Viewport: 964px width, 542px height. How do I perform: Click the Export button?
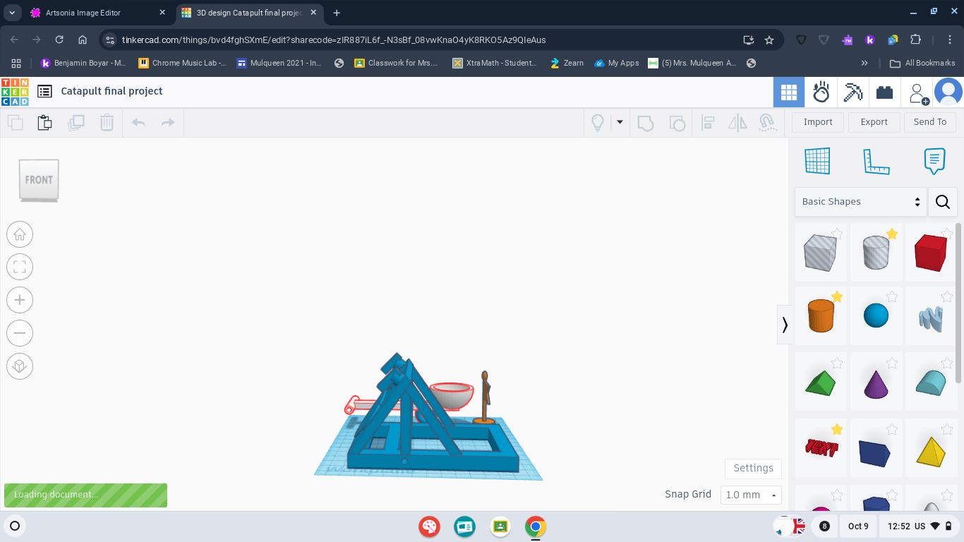pos(874,122)
